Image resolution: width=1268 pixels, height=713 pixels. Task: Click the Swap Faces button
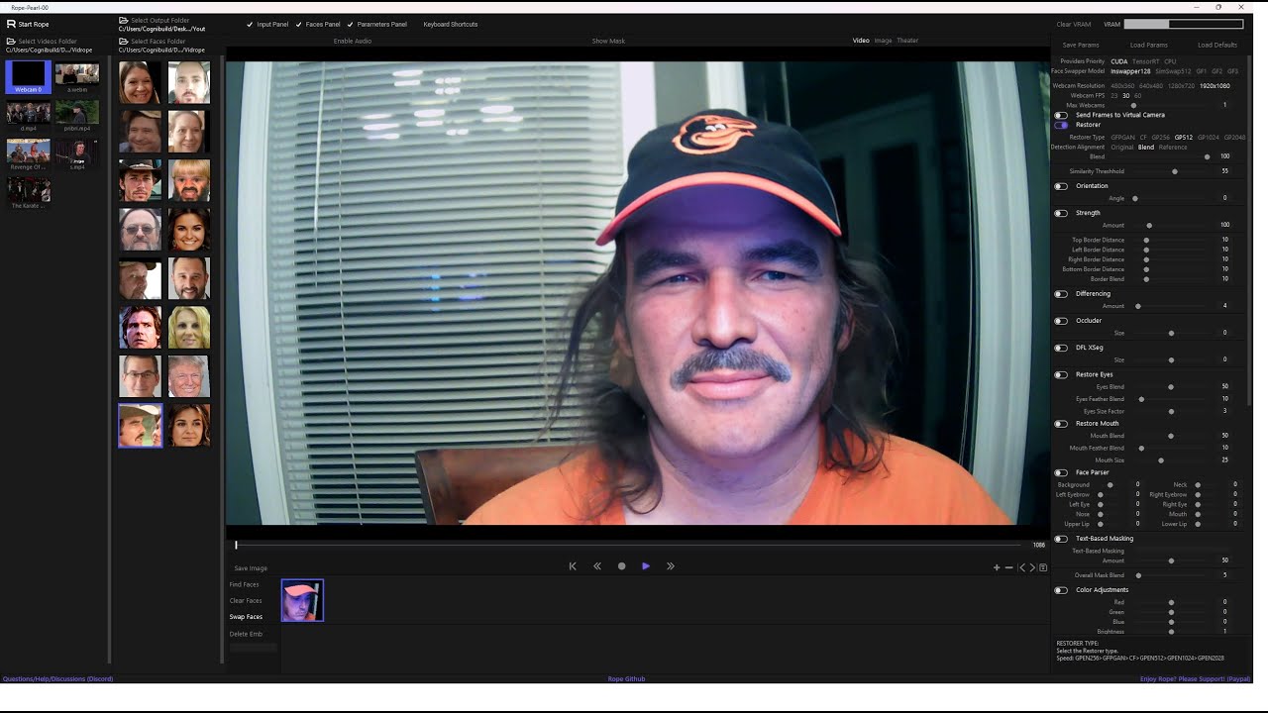(x=246, y=617)
